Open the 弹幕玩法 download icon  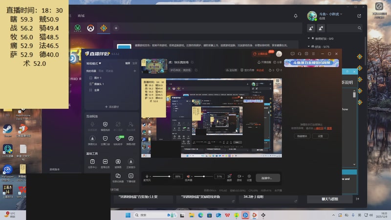(92, 138)
